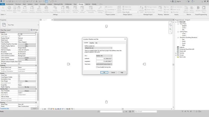Open the Architecture ribbon tab
The height and width of the screenshot is (117, 209).
click(x=10, y=4)
